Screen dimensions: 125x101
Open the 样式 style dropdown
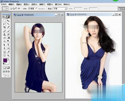click(60, 8)
